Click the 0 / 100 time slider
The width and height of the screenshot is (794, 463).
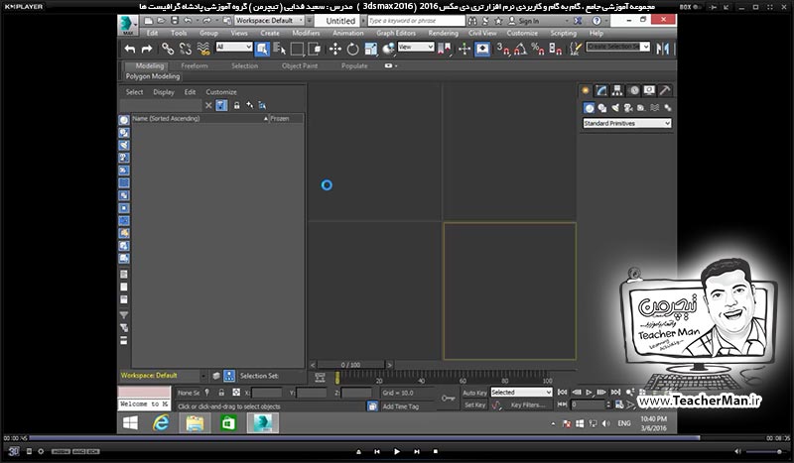(x=350, y=364)
